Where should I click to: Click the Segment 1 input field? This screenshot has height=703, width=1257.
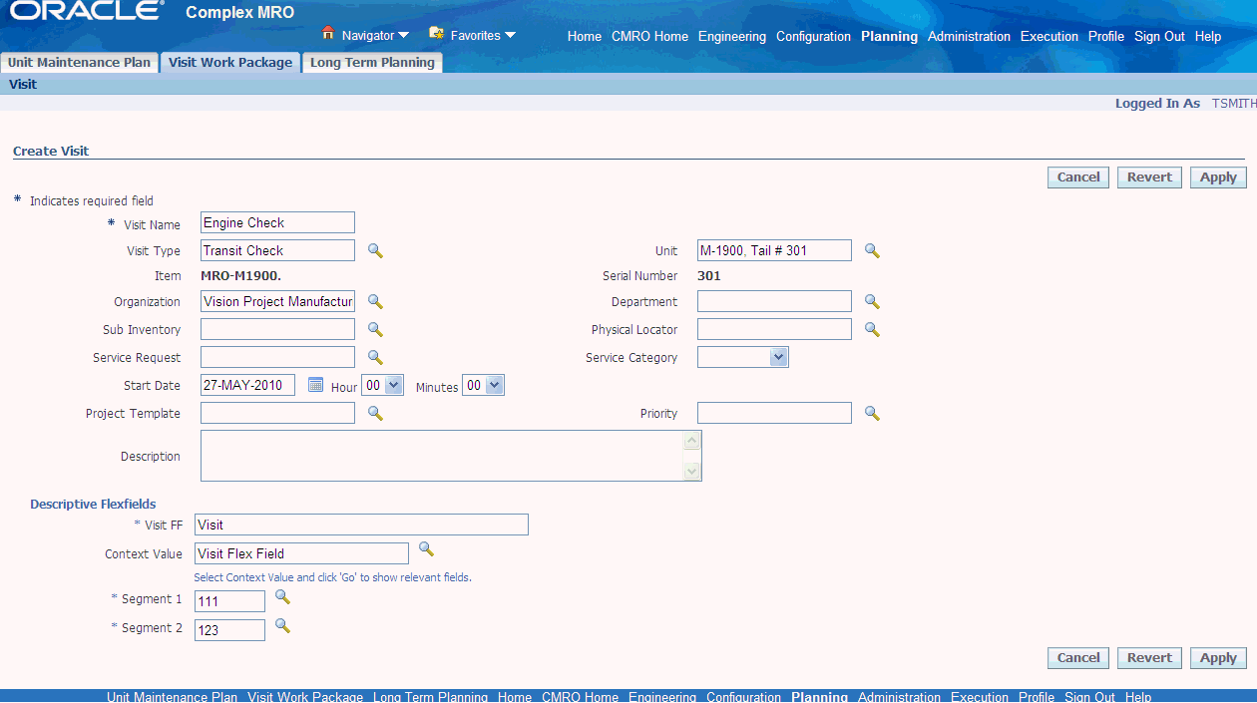pos(229,601)
